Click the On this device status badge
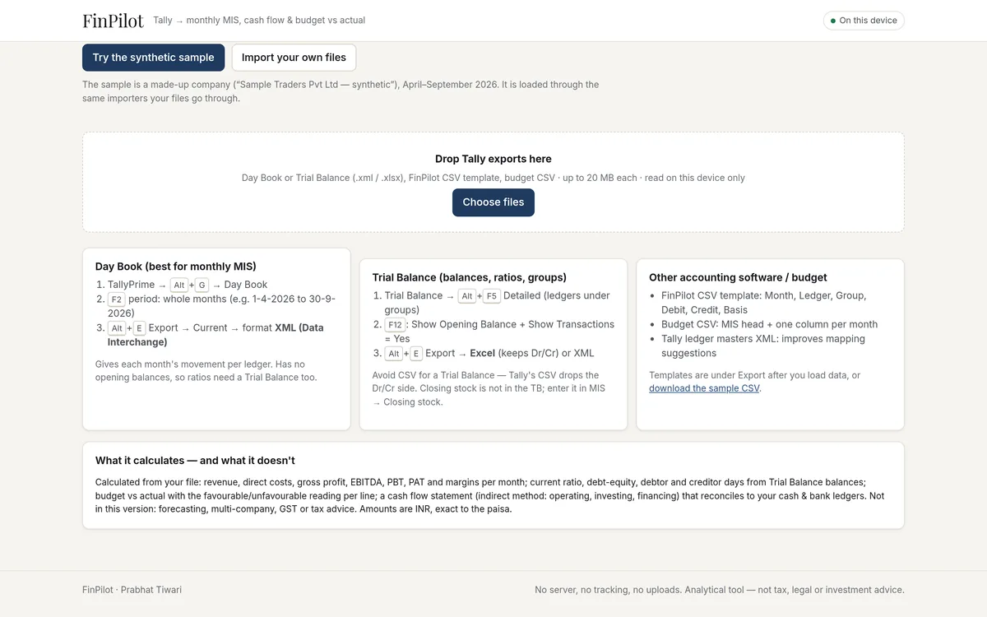 pos(864,21)
